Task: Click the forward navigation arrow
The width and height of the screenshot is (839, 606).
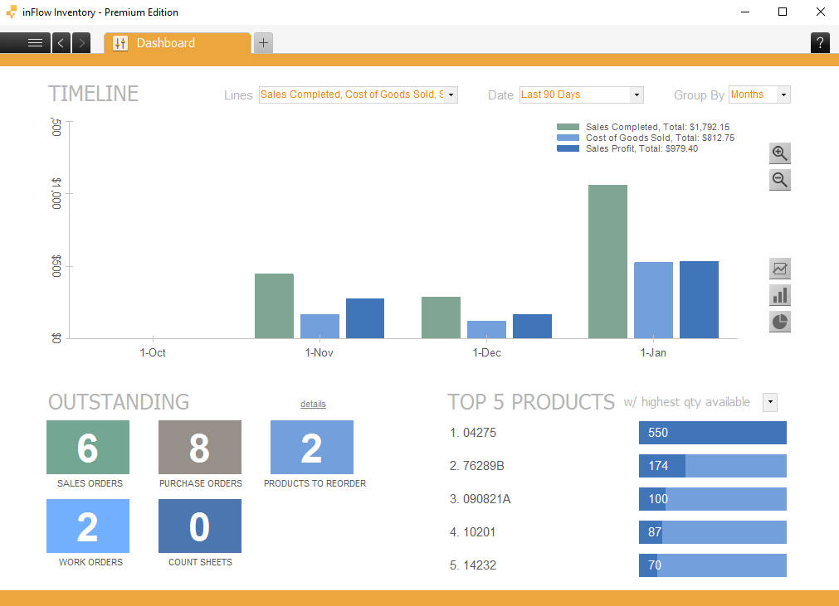Action: pos(80,42)
